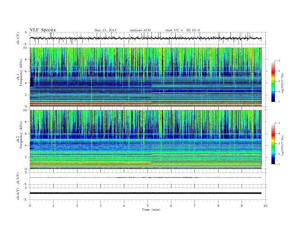Click the "ch.1(V)" y-axis label
Viewport: 299px width, 231px height.
point(18,38)
